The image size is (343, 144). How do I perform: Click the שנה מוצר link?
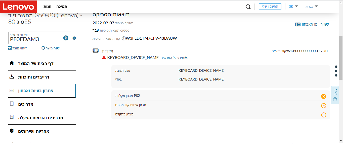tap(51, 48)
